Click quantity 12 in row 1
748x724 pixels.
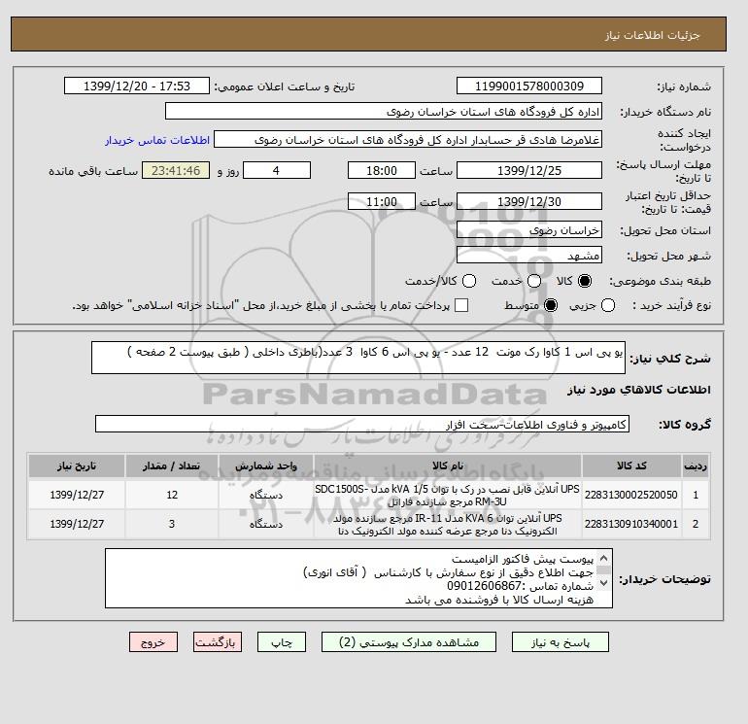click(172, 495)
